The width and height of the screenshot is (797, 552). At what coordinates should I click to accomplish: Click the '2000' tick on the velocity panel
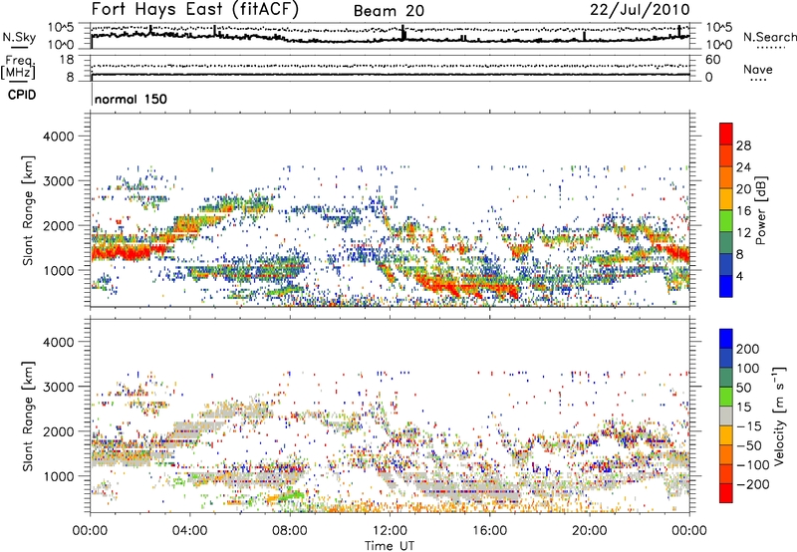pos(58,431)
